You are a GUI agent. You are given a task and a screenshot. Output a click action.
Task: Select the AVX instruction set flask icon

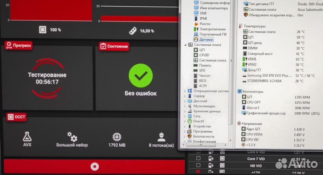pos(27,137)
